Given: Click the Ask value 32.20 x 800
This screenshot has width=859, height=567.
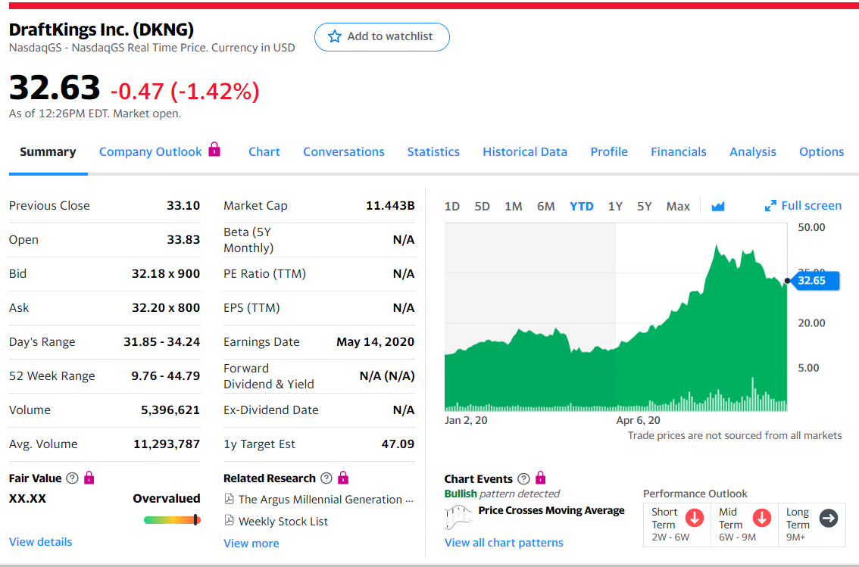Looking at the screenshot, I should coord(165,308).
